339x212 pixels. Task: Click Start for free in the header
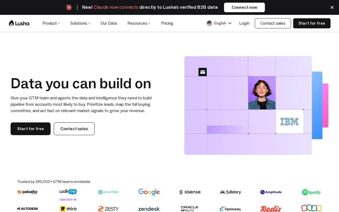312,23
